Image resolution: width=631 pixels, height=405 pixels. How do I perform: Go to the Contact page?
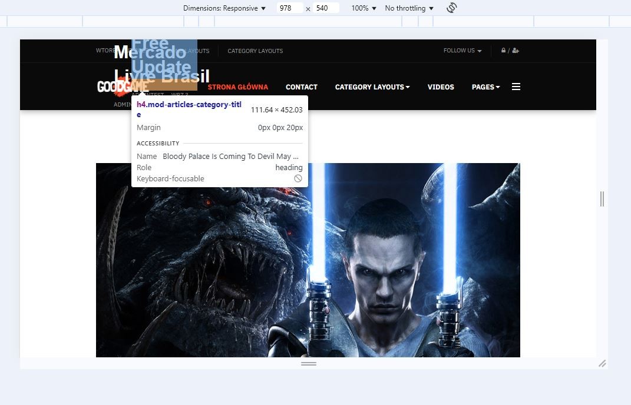pyautogui.click(x=301, y=87)
